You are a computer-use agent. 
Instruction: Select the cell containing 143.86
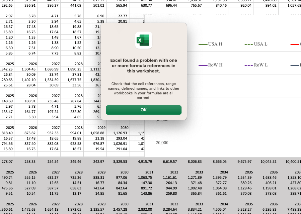[x=142, y=194]
